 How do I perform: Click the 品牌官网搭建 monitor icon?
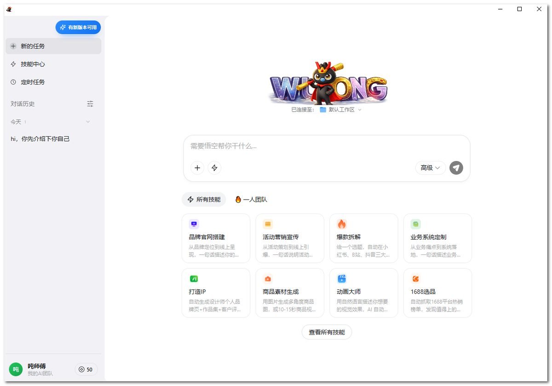click(194, 224)
